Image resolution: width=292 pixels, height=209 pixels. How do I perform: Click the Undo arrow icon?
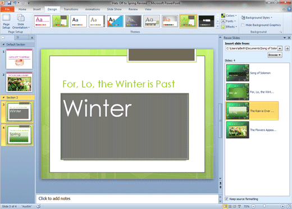15,3
